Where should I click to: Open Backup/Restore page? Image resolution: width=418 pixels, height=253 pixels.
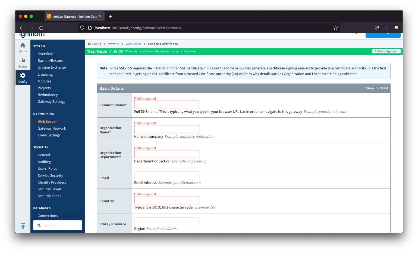coord(50,60)
